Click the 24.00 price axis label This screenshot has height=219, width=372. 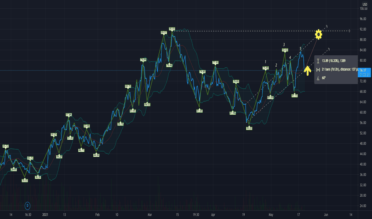pyautogui.click(x=363, y=206)
